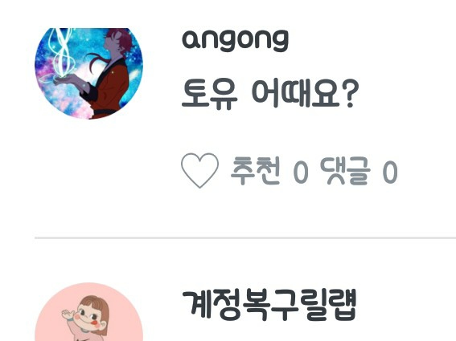
Task: Visit the angong username profile
Action: click(x=235, y=40)
